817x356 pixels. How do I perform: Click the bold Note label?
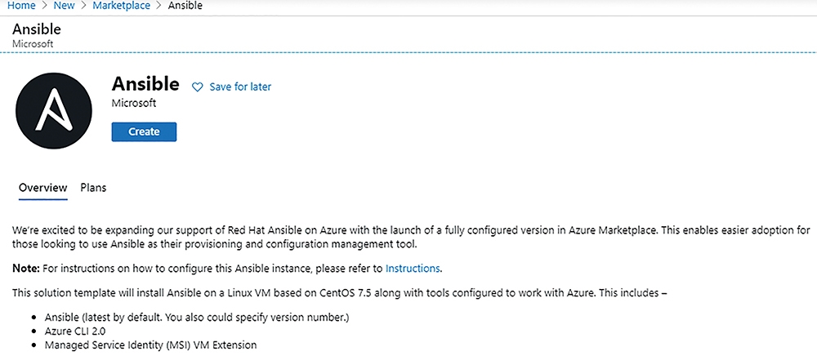coord(25,269)
